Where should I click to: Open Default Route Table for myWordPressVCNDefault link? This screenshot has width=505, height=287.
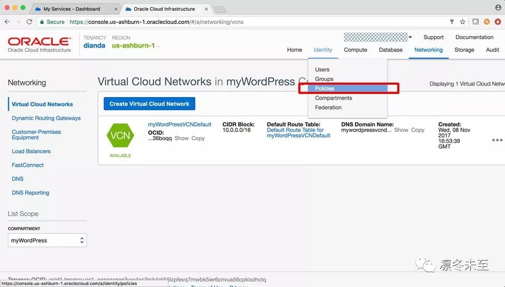click(x=298, y=133)
